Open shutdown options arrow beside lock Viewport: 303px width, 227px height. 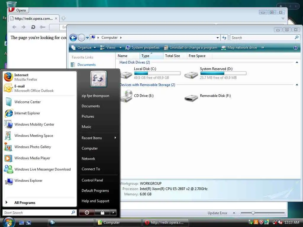113,213
